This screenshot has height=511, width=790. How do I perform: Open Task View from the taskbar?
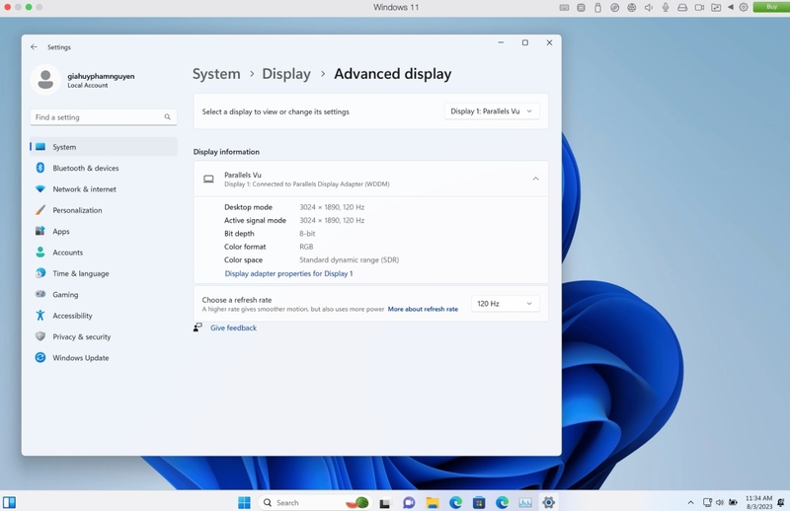[x=385, y=502]
